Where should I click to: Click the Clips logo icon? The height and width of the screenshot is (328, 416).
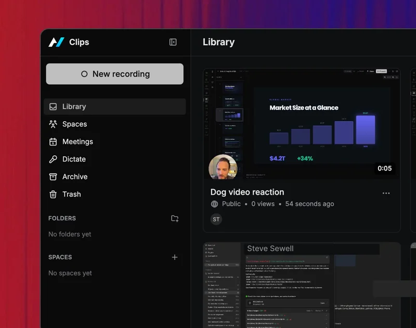56,42
